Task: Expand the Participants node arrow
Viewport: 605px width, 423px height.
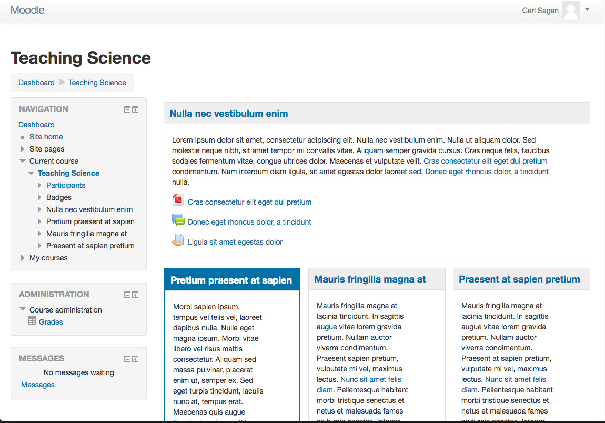Action: pos(39,185)
